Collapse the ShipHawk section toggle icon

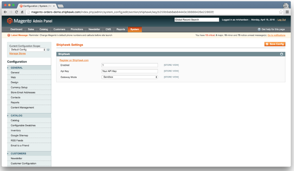tap(281, 54)
